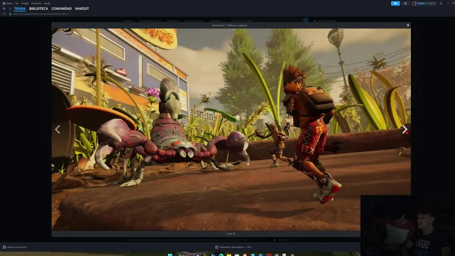Viewport: 455px width, 256px height.
Task: Go to the previous screenshot with left arrow
Action: coord(57,130)
